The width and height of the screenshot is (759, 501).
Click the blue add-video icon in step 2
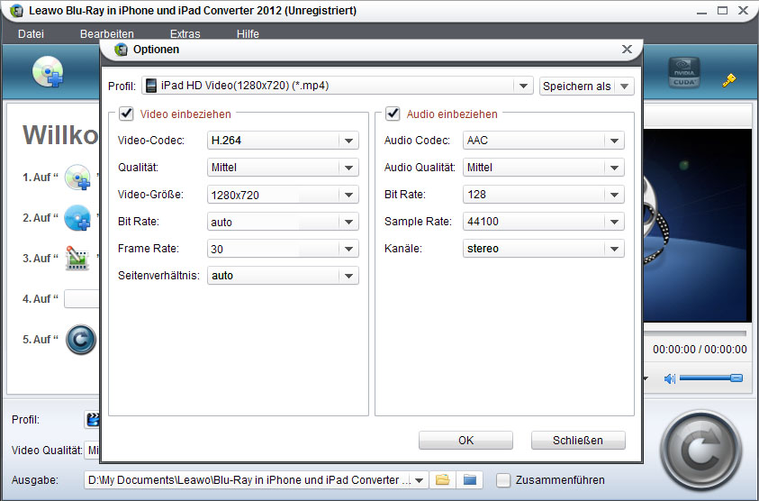[x=77, y=218]
